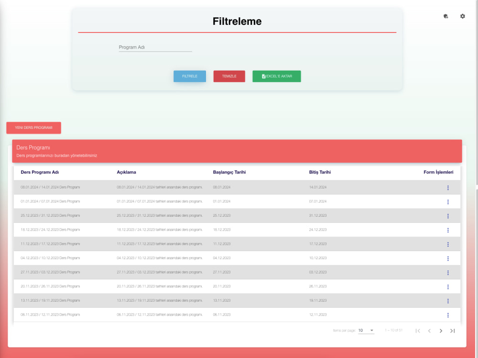Viewport: 478px width, 358px height.
Task: Select '18.12.2023 / 24.12.2023 Ders Programı' name cell
Action: pyautogui.click(x=50, y=230)
